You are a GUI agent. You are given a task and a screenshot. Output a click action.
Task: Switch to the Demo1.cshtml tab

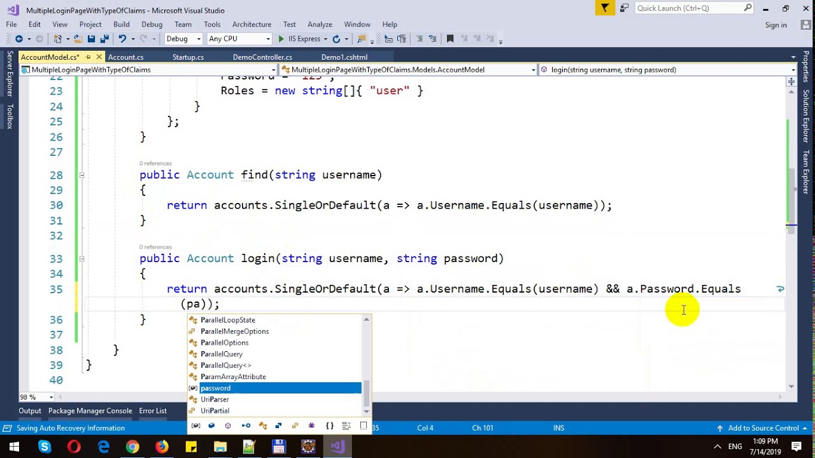pyautogui.click(x=344, y=57)
